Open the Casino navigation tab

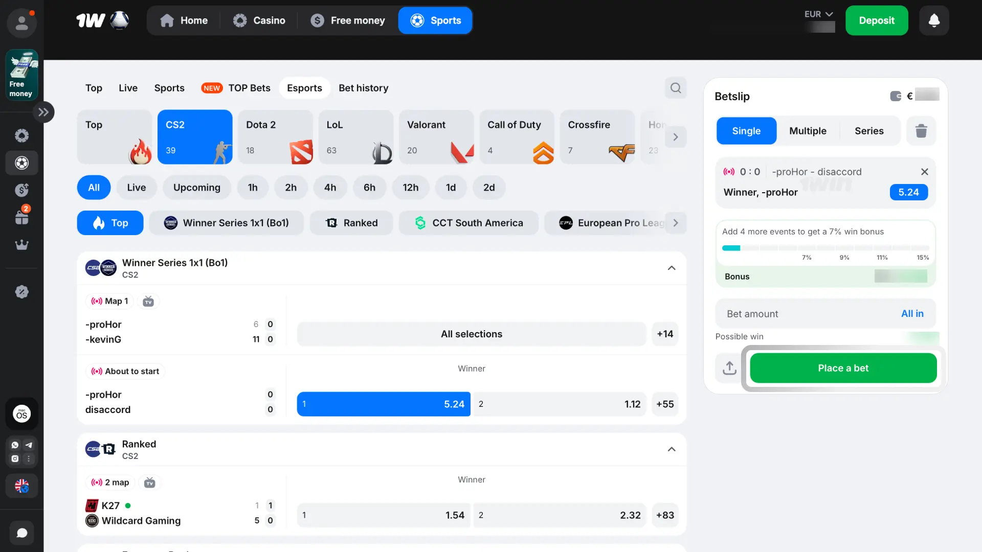tap(259, 20)
